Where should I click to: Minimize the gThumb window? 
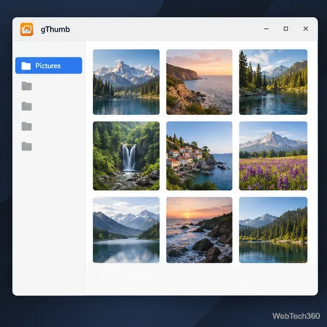tap(266, 29)
